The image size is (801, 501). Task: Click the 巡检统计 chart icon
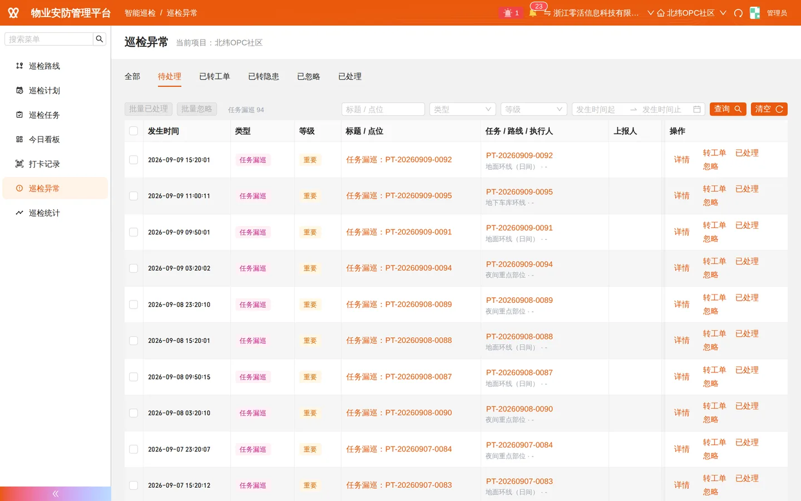pos(19,213)
